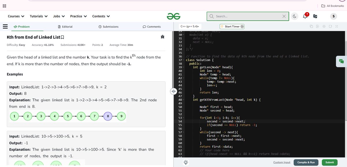This screenshot has width=347, height=167.
Task: Click line number 54 in the gutter
Action: pyautogui.click(x=180, y=121)
